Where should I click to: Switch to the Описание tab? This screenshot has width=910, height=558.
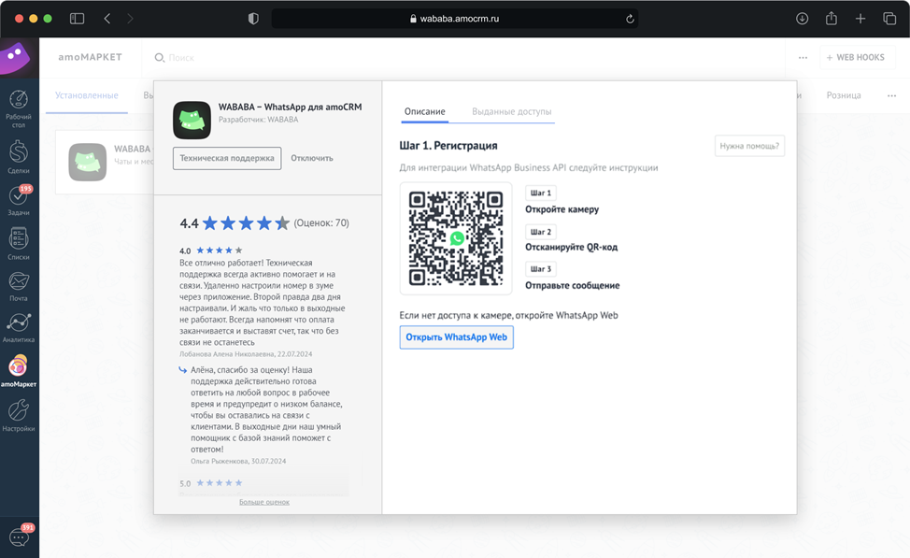(x=425, y=111)
